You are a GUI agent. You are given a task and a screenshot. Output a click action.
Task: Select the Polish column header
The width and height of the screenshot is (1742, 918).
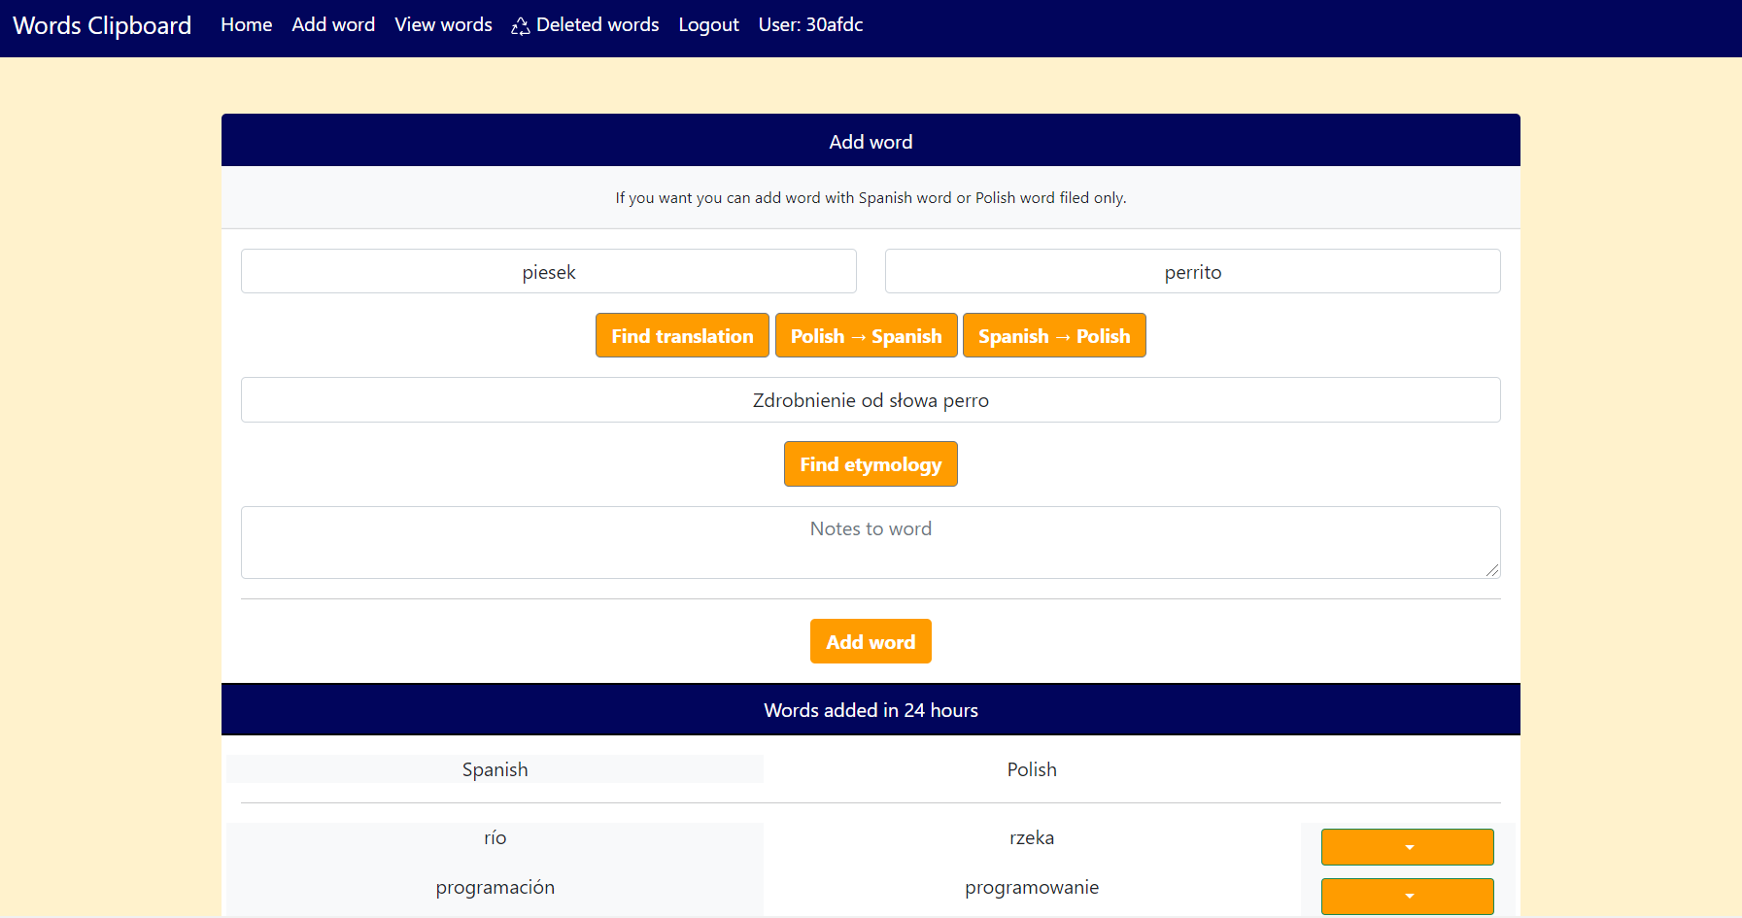pyautogui.click(x=1032, y=769)
